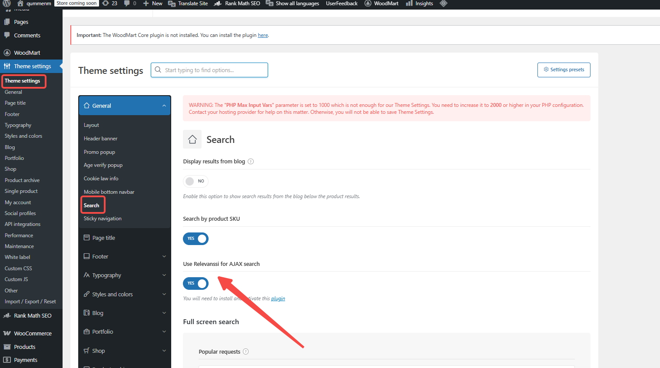The width and height of the screenshot is (660, 368).
Task: Open Performance in admin sidebar submenu
Action: click(19, 235)
